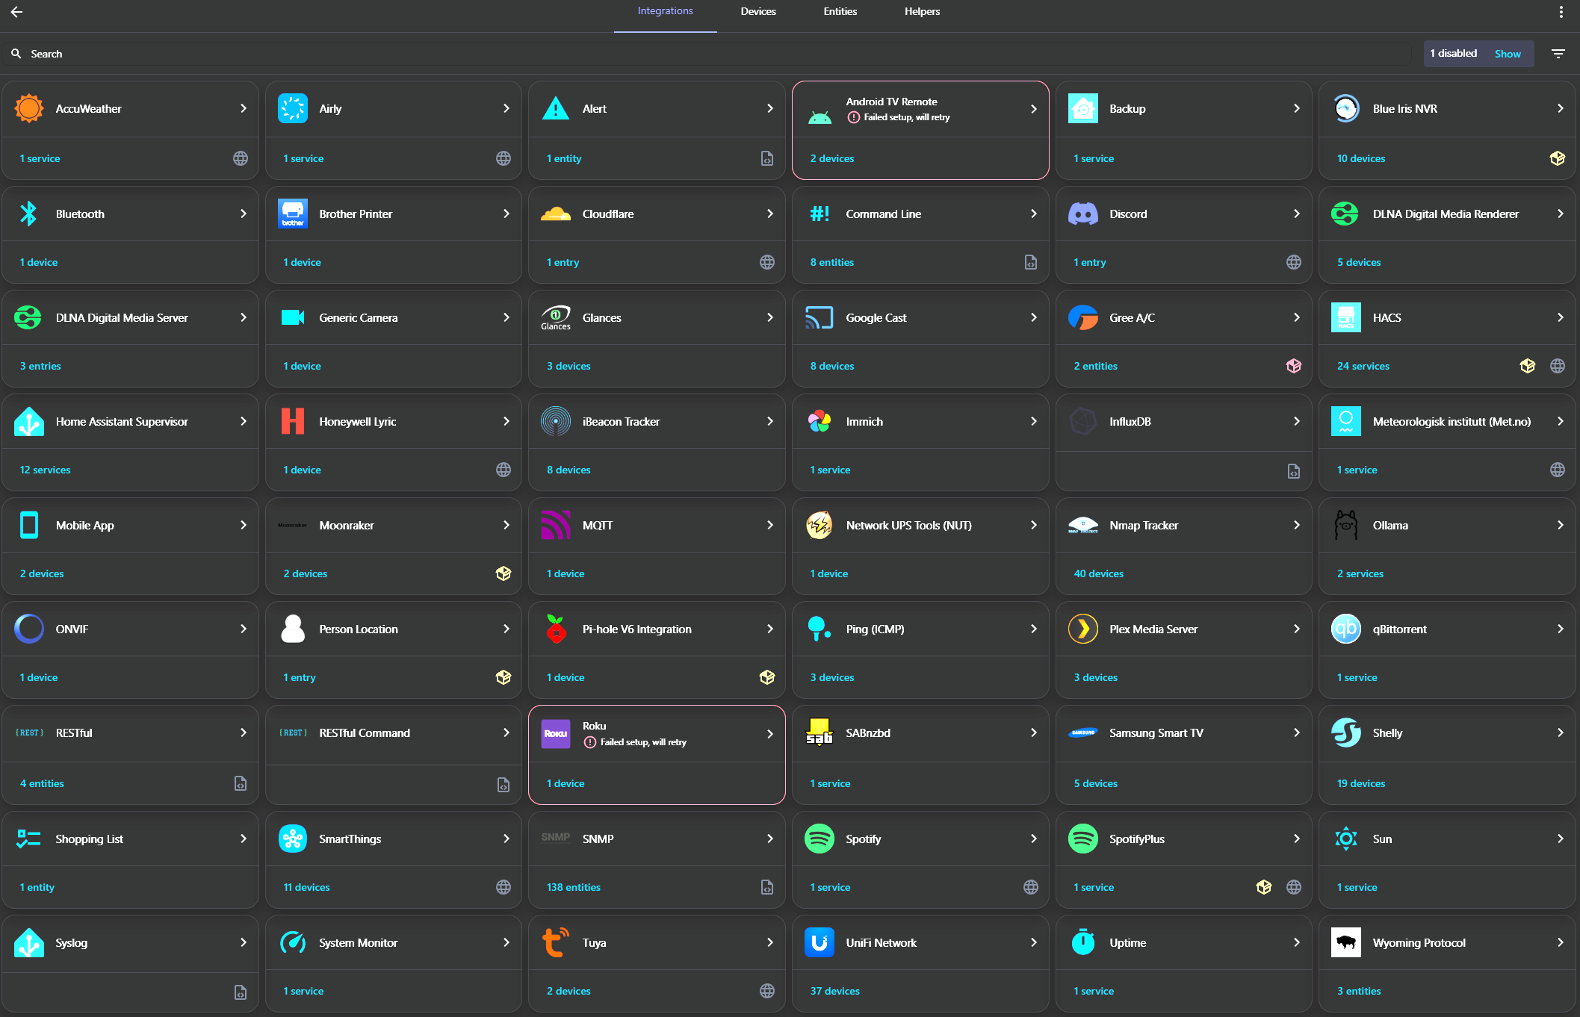
Task: Open the 37 devices link under UniFi Network
Action: coord(834,991)
